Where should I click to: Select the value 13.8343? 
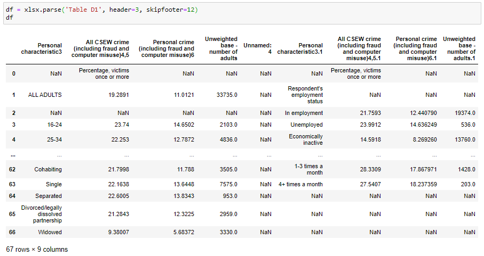[x=184, y=196]
